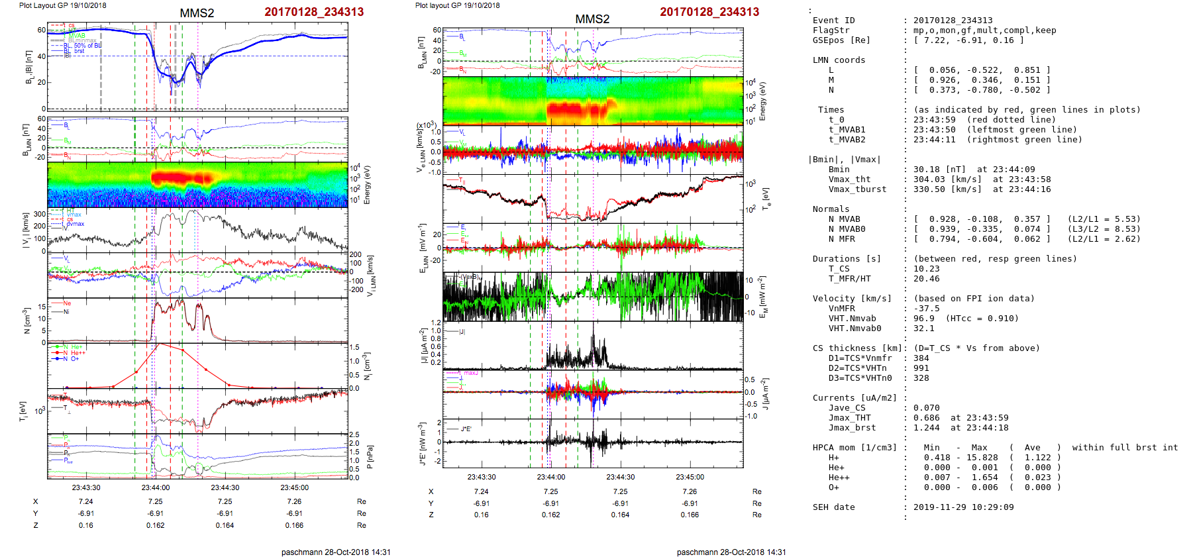This screenshot has height=557, width=1195.
Task: Click the |J| current density panel in right plot
Action: 592,346
